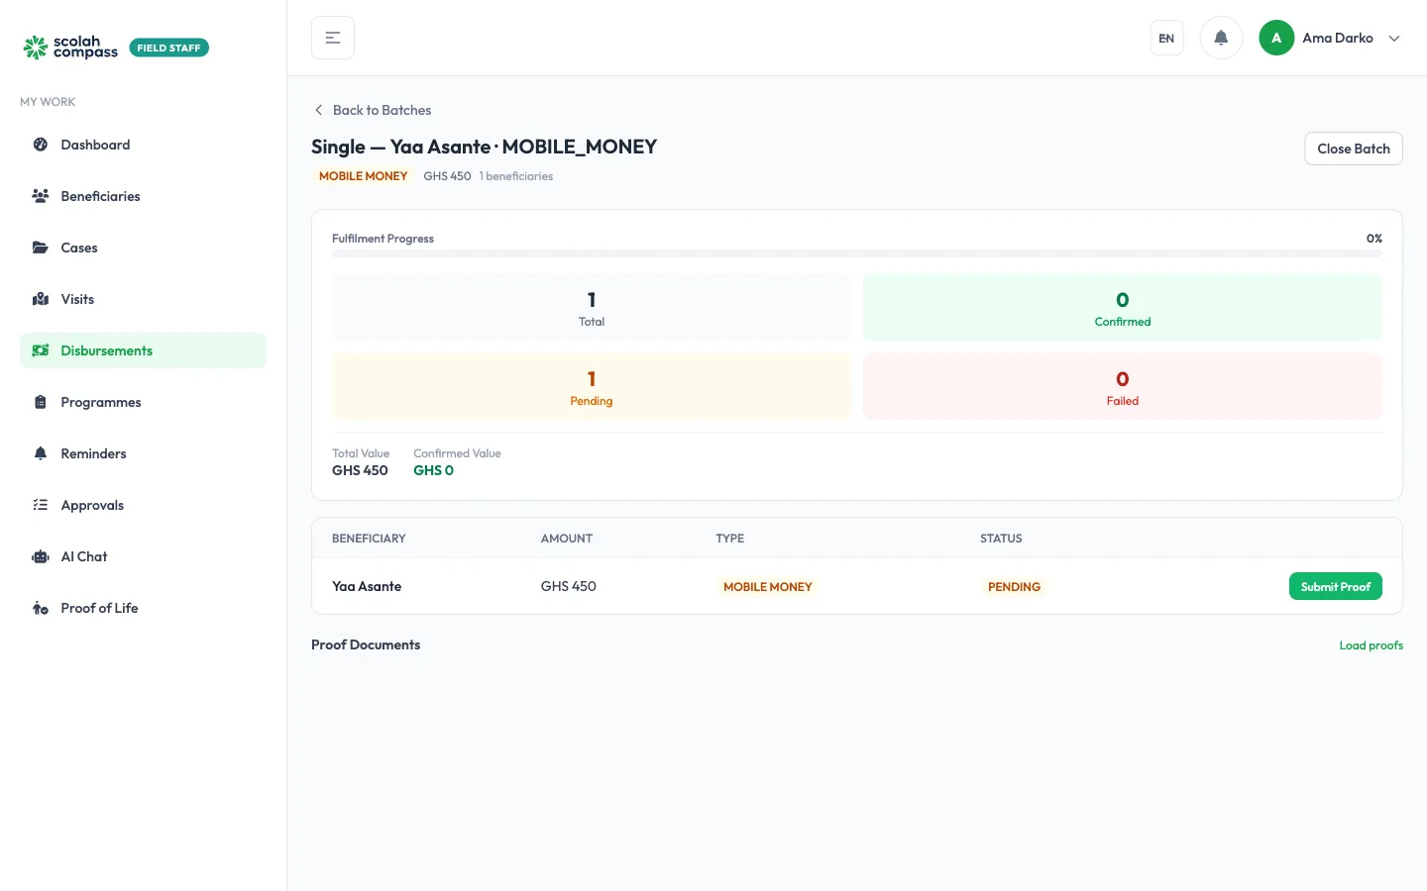Click the Confirmed count card

point(1123,307)
